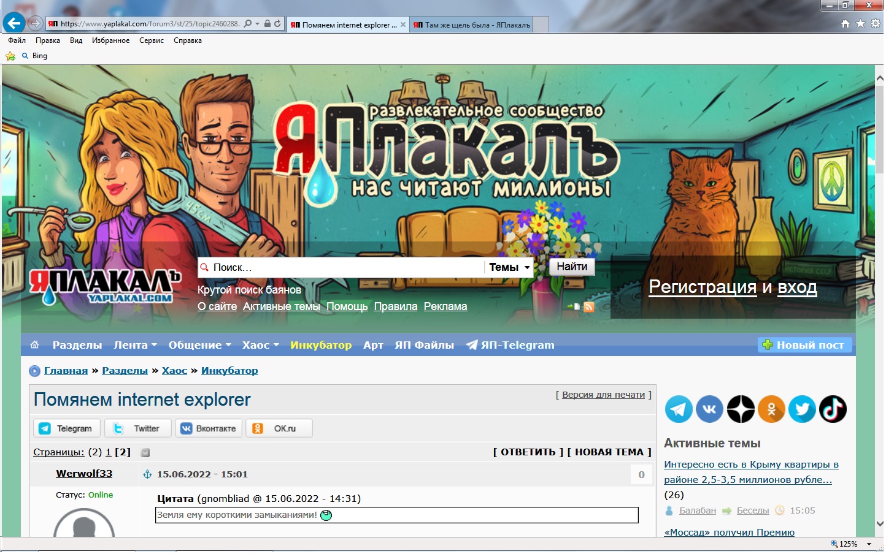This screenshot has height=554, width=886.
Task: Open the 125% zoom level dropdown
Action: pos(869,545)
